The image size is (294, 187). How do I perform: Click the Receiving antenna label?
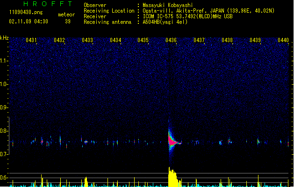click(108, 22)
